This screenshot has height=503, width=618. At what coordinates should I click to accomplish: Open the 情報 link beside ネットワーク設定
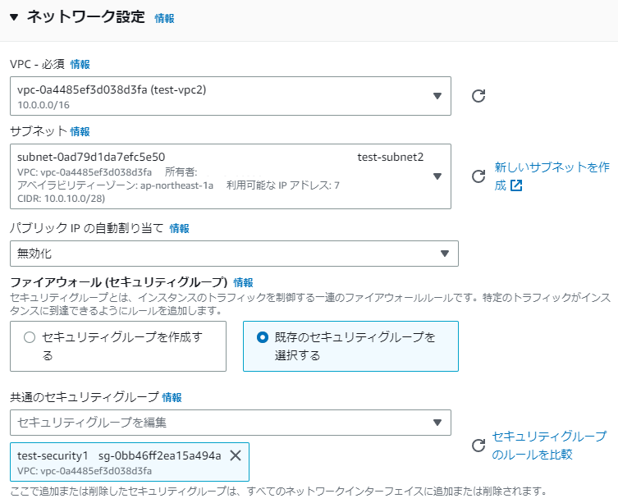tap(164, 18)
